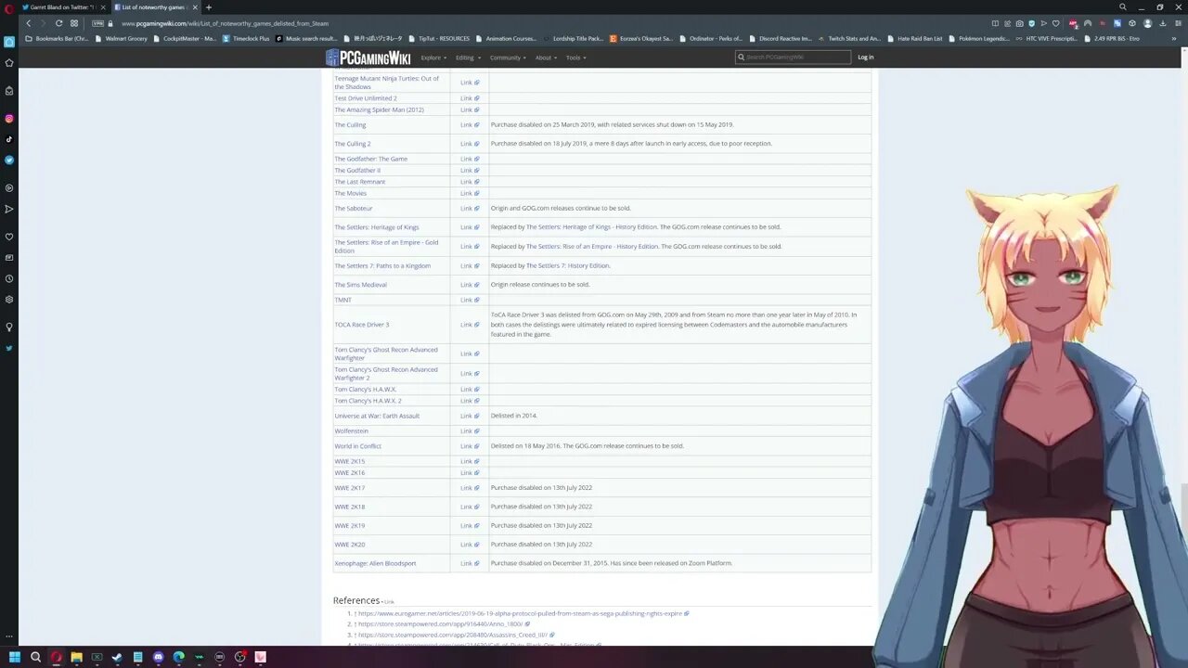Expand the Editing dropdown menu
The image size is (1188, 668).
tap(467, 58)
